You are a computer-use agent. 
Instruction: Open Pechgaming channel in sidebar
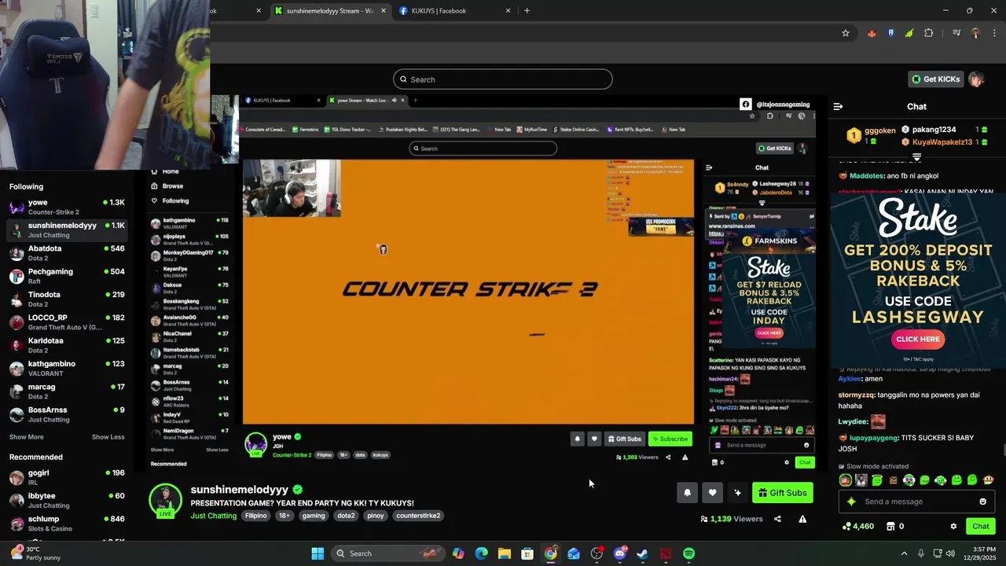[67, 276]
